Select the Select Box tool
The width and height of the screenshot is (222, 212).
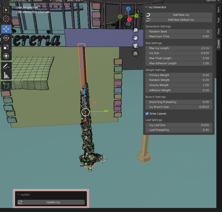coord(6,10)
